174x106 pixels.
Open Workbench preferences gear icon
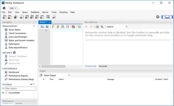coord(158,17)
